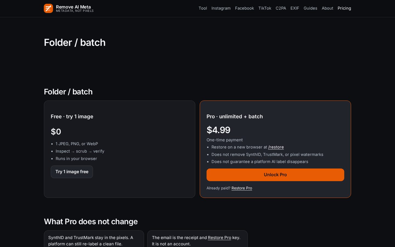This screenshot has height=247, width=395.
Task: Open the C2PA nav link
Action: tap(281, 8)
